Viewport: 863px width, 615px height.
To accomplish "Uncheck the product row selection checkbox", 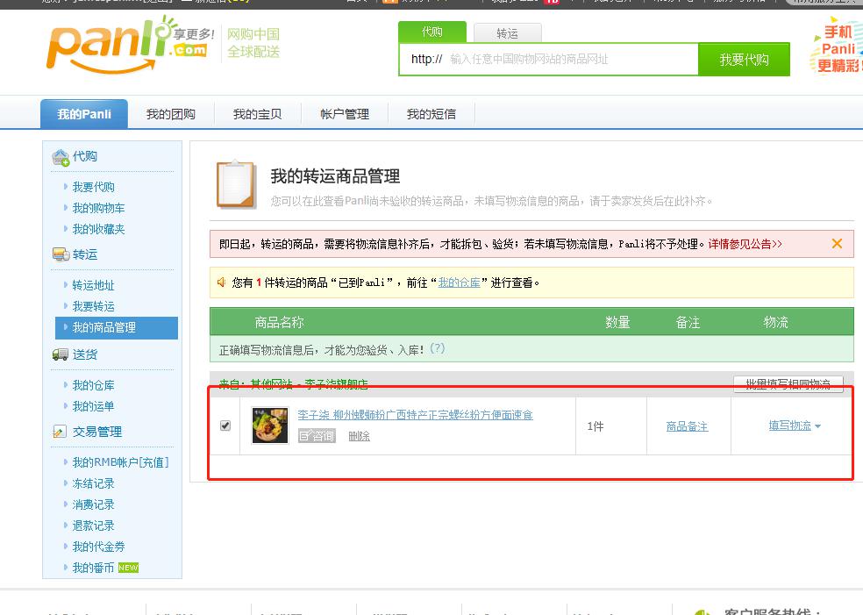I will click(x=225, y=425).
